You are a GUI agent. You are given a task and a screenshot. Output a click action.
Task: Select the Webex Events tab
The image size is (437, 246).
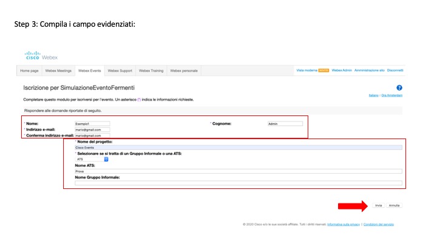click(89, 70)
